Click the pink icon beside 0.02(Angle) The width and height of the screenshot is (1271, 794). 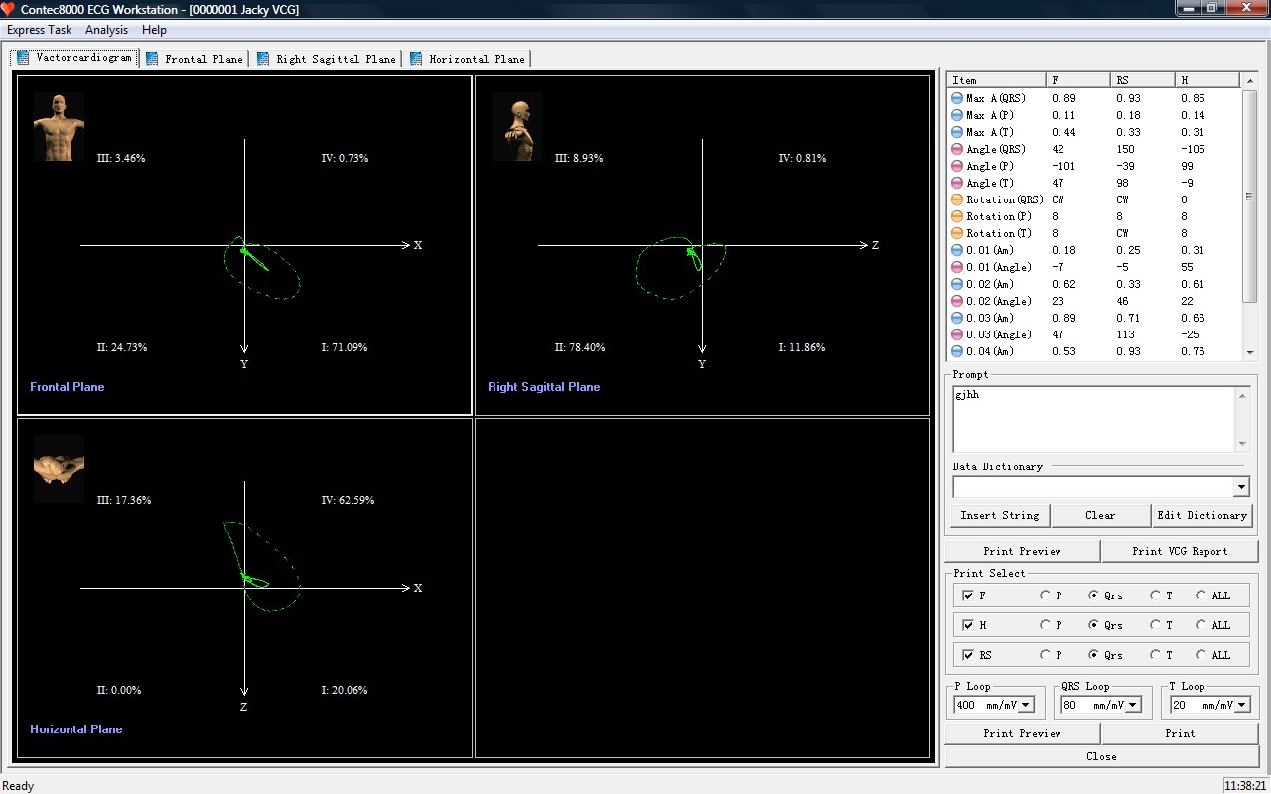[957, 301]
